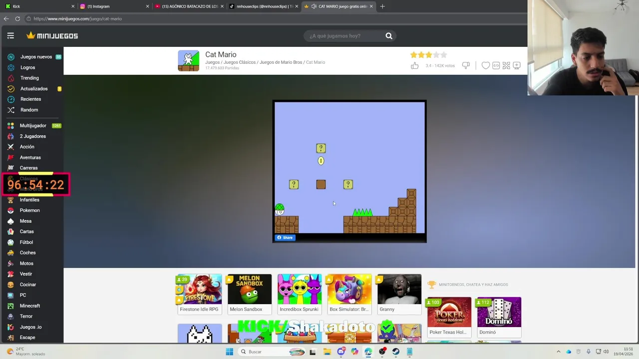This screenshot has width=639, height=359.
Task: Click 'Juegos Clásicos' breadcrumb link
Action: tap(240, 62)
